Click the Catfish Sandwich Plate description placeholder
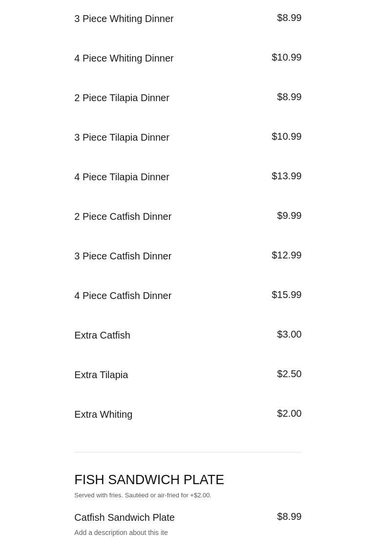The width and height of the screenshot is (376, 555). (x=121, y=533)
